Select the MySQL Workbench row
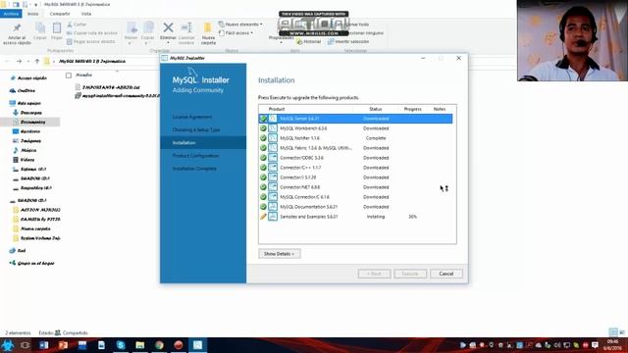Image resolution: width=628 pixels, height=353 pixels. pyautogui.click(x=355, y=128)
